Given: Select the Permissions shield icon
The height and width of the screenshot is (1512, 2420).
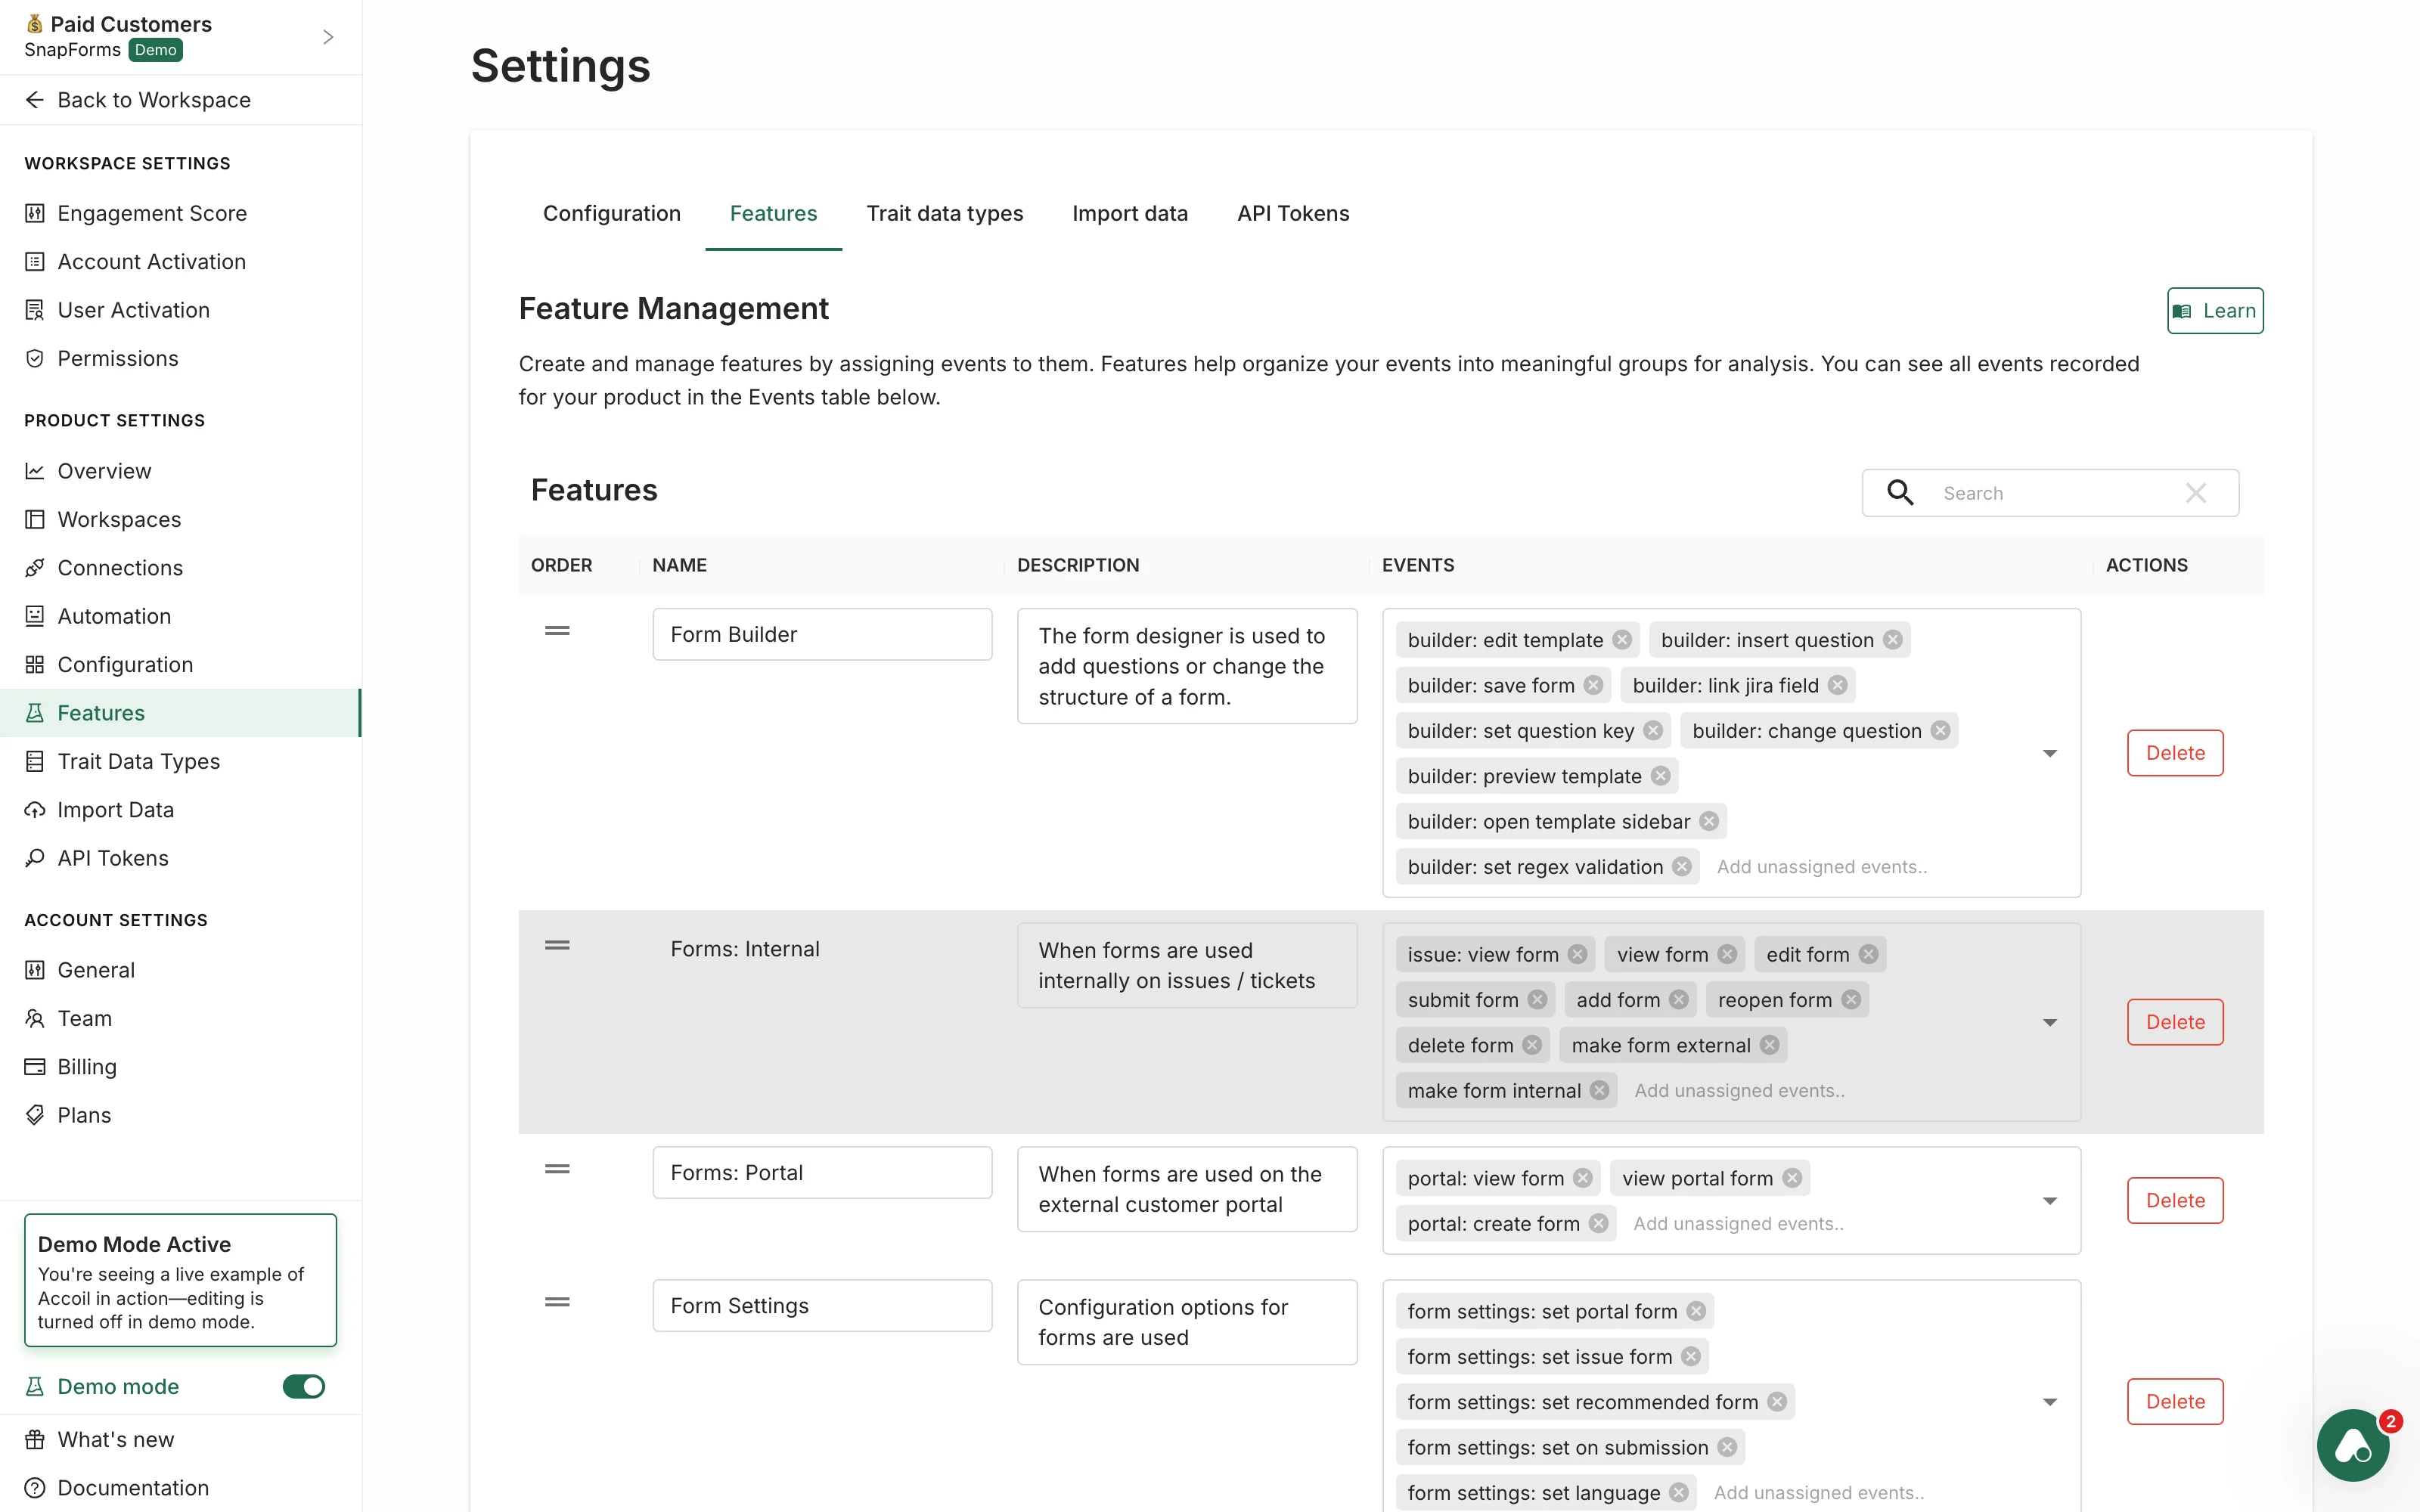Looking at the screenshot, I should 35,358.
